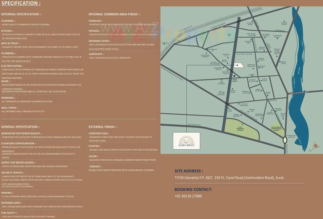Select the INTERNAL SPECIFICATION section heading

[x=21, y=14]
